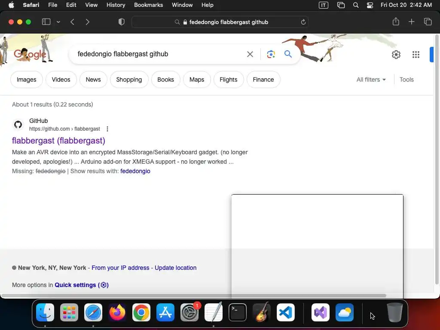Show the tab overview icon

click(428, 21)
